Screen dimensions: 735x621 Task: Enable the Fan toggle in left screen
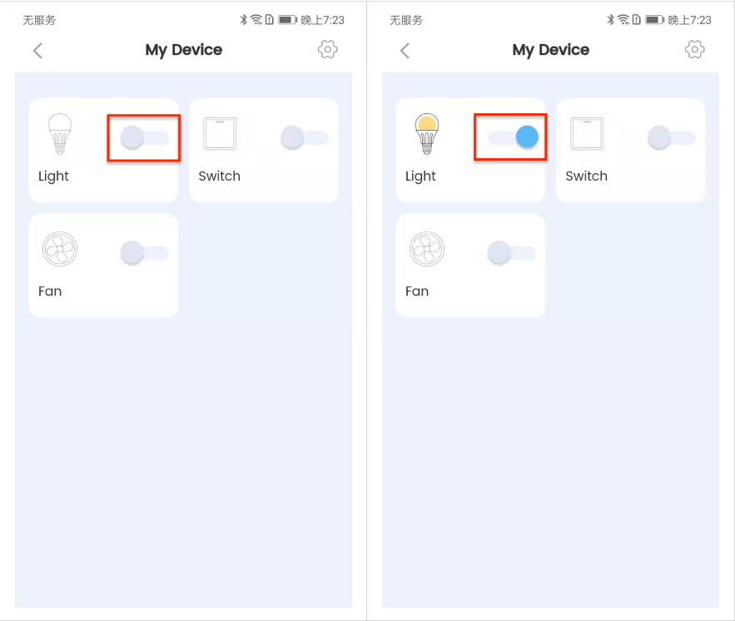click(144, 253)
